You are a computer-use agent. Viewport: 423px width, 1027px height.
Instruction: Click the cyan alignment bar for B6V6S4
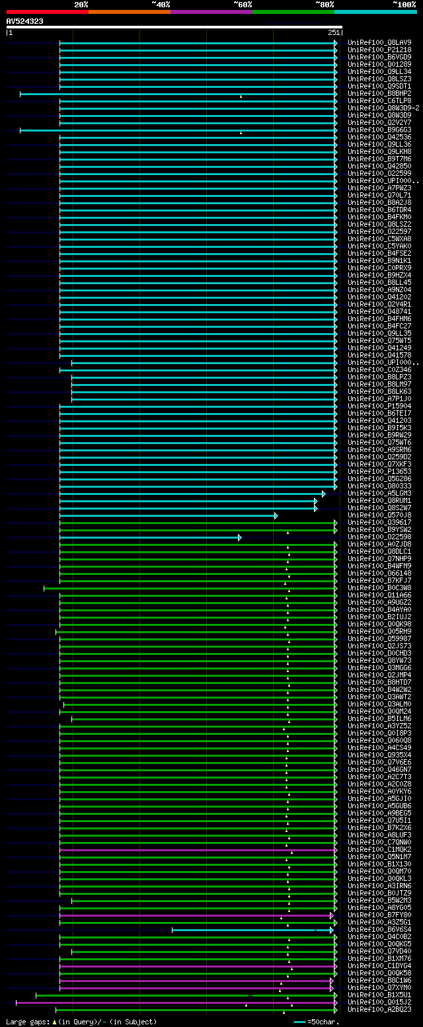[252, 930]
